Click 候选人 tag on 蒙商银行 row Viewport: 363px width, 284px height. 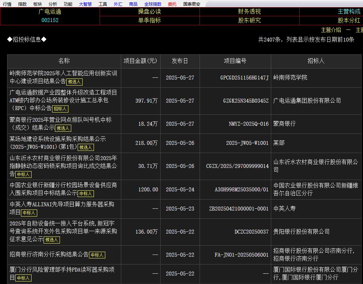[63, 128]
